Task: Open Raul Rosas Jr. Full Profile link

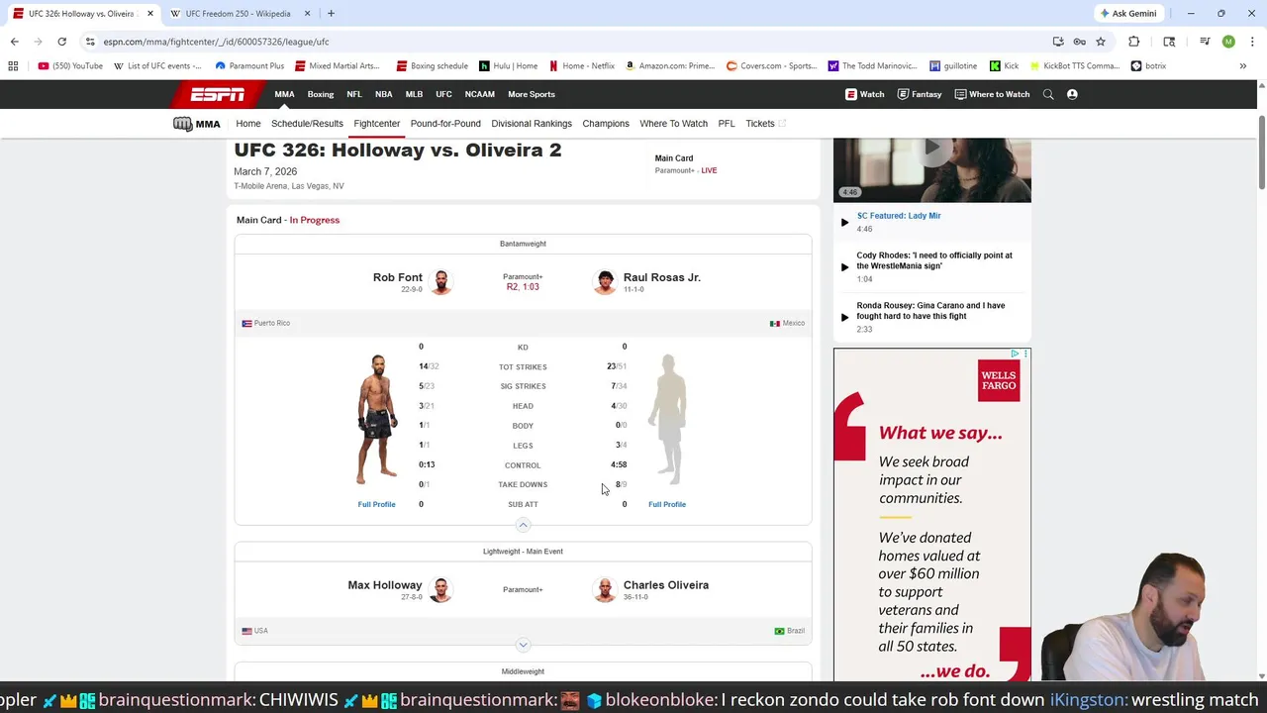Action: pyautogui.click(x=667, y=504)
